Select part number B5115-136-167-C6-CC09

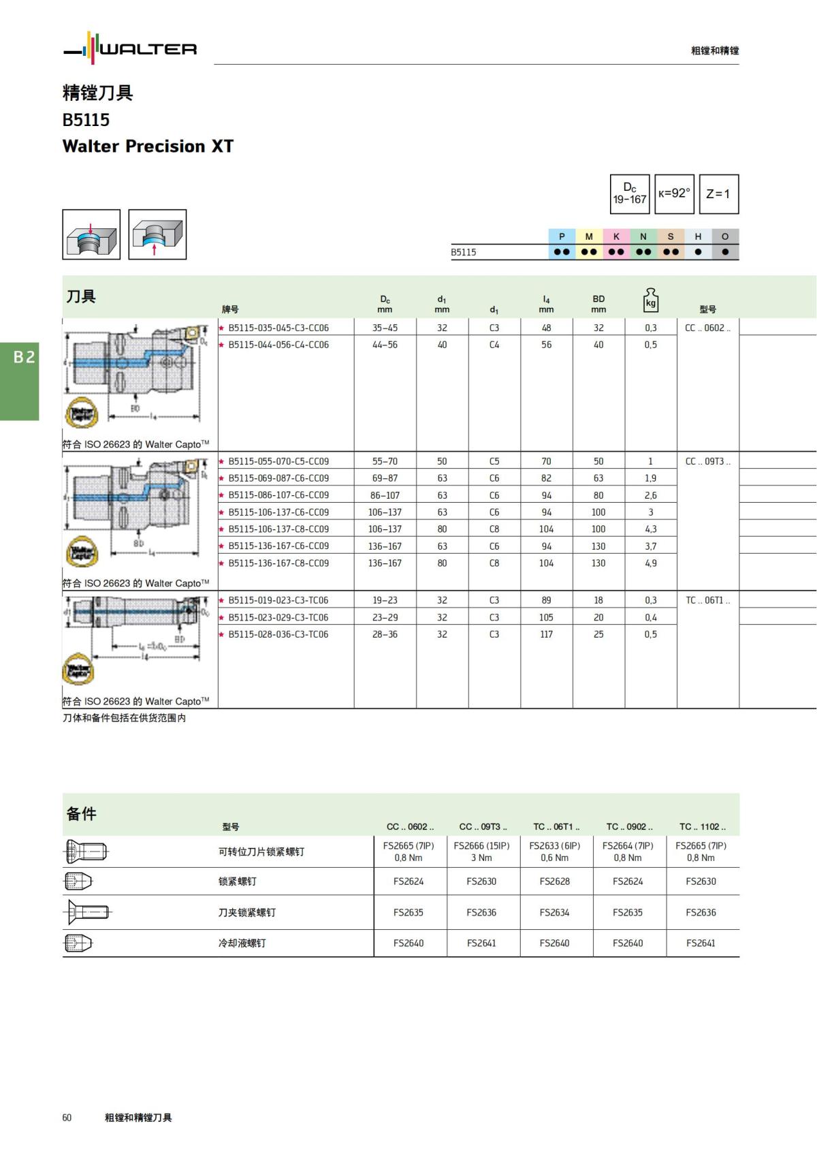click(278, 546)
